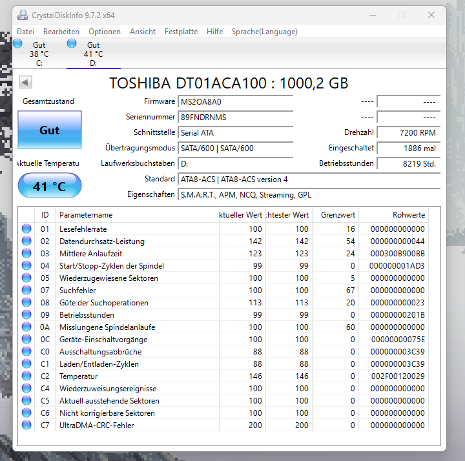465x461 pixels.
Task: Select drive D: tab showing 41 °C
Action: (x=94, y=54)
